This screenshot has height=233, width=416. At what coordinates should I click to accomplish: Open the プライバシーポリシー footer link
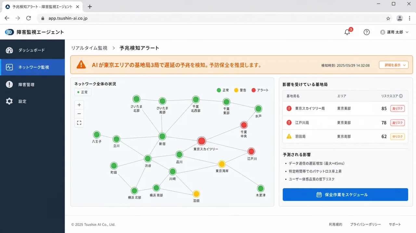(366, 225)
